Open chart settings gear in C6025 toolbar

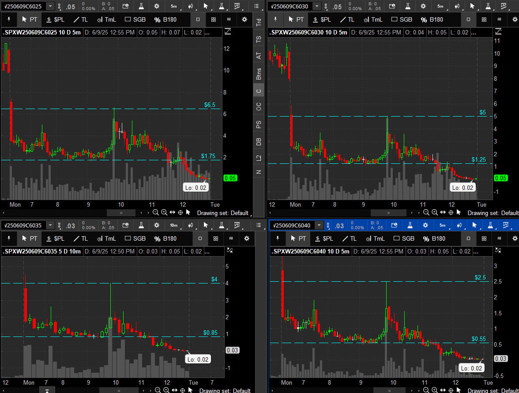(x=157, y=6)
